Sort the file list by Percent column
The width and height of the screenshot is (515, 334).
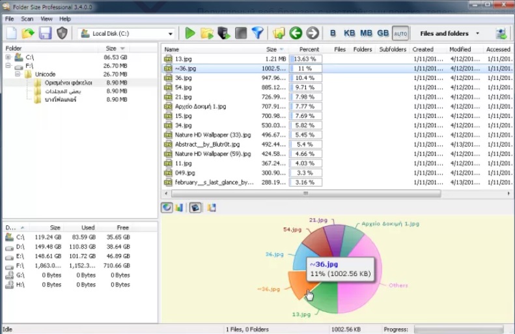pos(309,49)
